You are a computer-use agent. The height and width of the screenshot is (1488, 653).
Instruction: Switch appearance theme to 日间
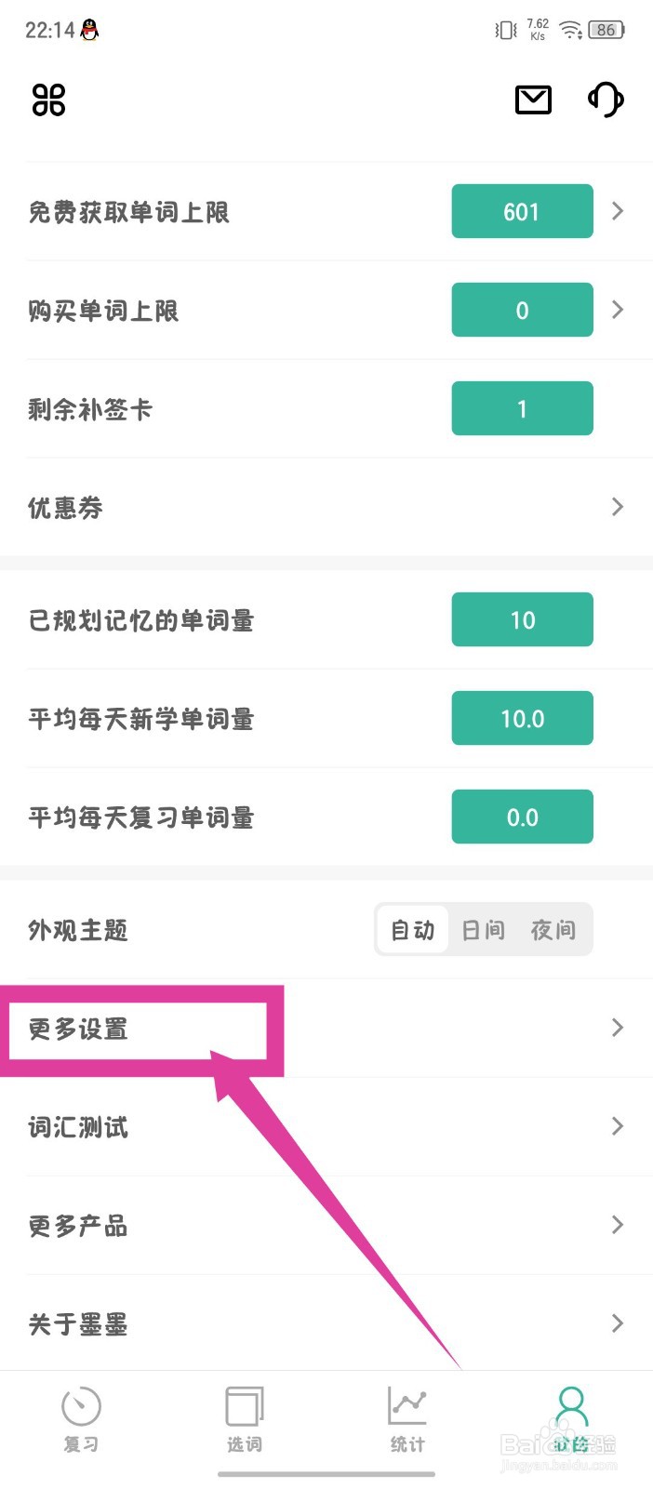483,930
